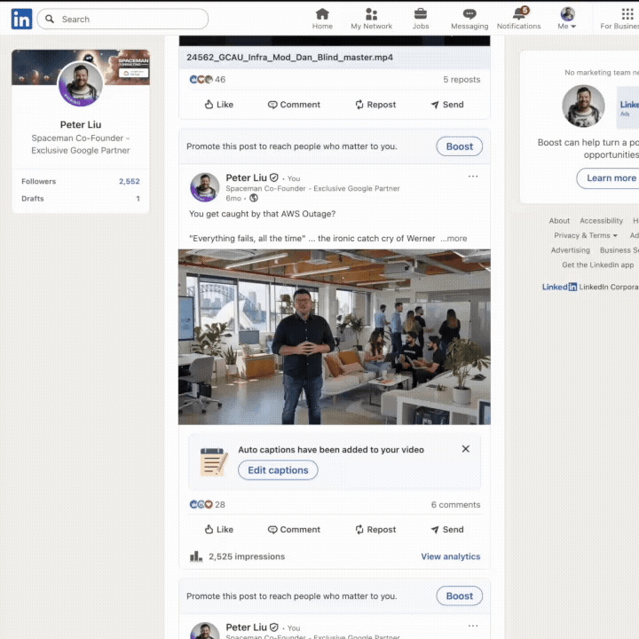Click Edit captions button
639x639 pixels.
278,470
